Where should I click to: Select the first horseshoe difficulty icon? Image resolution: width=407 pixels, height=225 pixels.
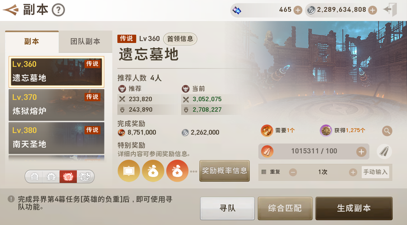[x=34, y=176]
